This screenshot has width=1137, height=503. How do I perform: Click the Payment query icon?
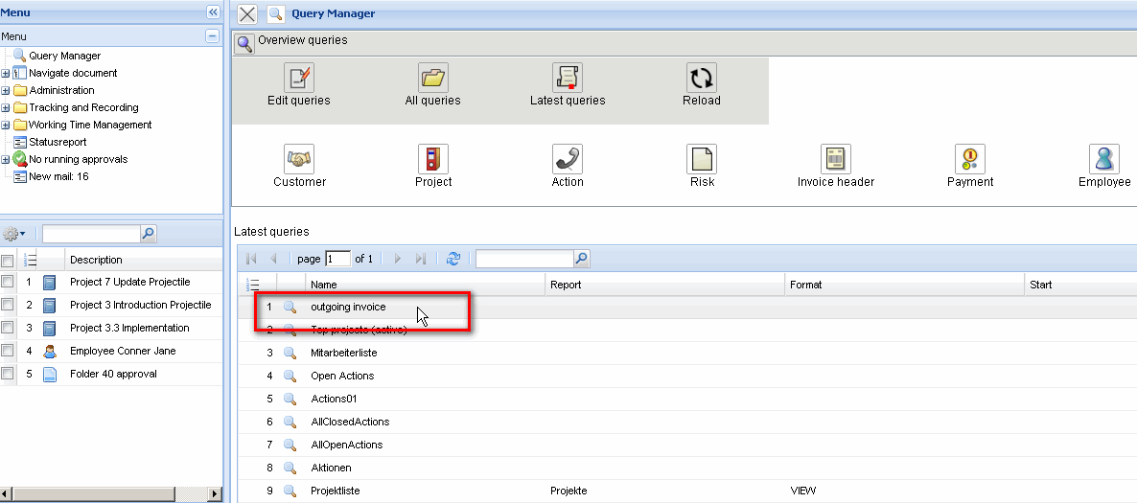tap(970, 159)
